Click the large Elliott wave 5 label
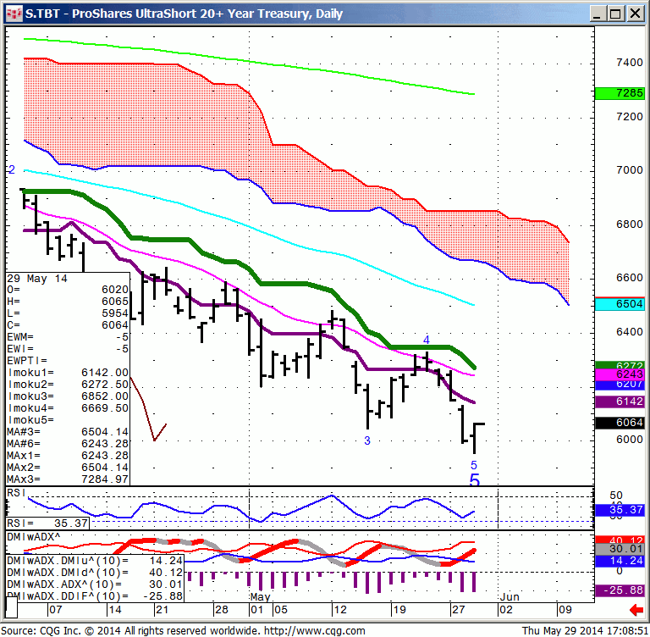650x637 pixels. click(x=474, y=479)
